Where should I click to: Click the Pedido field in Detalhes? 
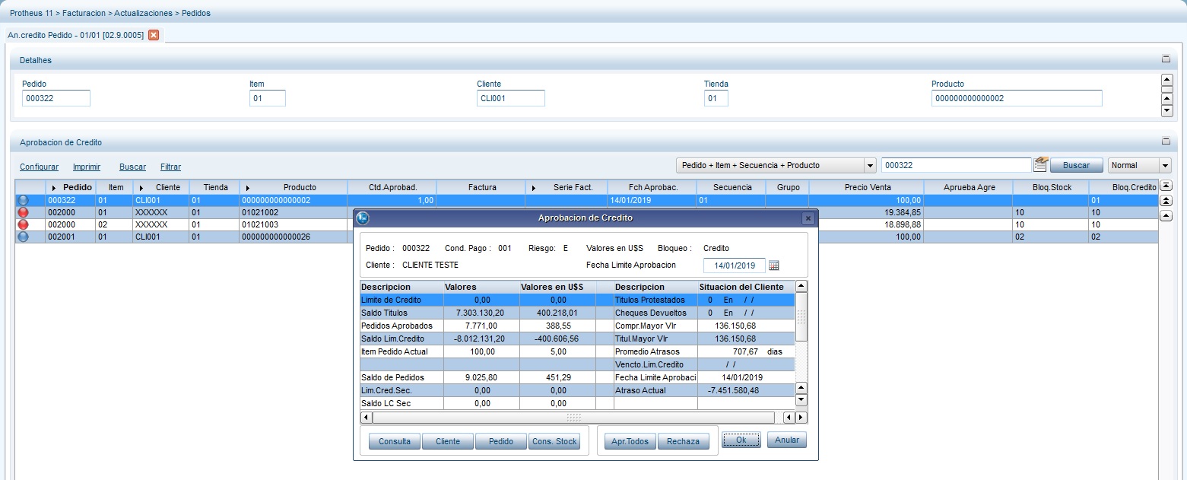pos(56,98)
